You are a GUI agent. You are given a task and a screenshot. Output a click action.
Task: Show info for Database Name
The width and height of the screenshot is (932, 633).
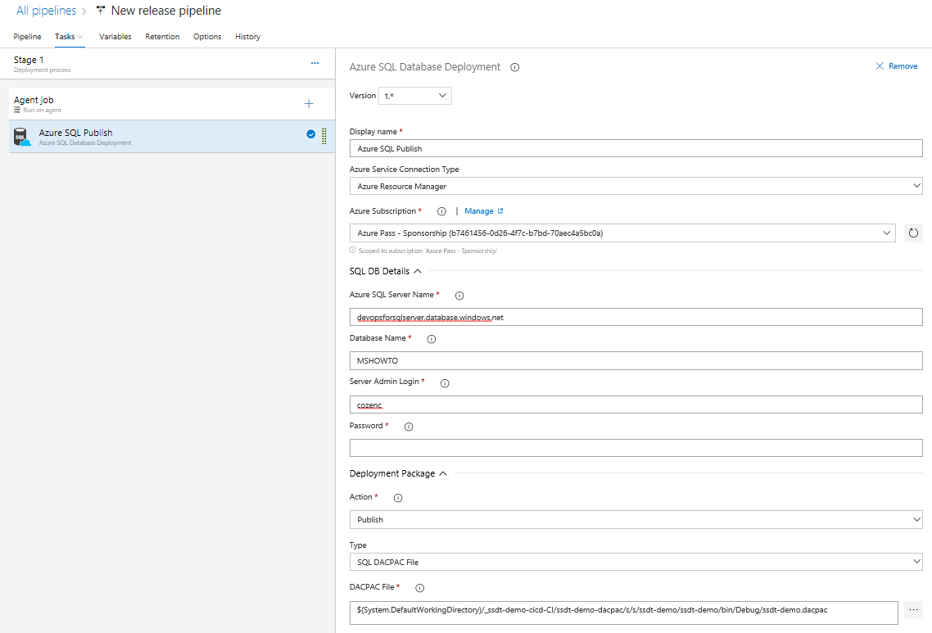(x=432, y=339)
